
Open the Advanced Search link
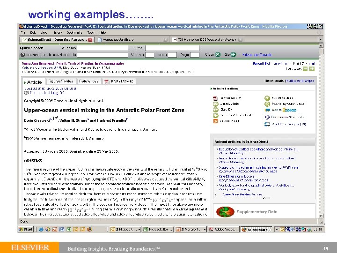pyautogui.click(x=257, y=55)
